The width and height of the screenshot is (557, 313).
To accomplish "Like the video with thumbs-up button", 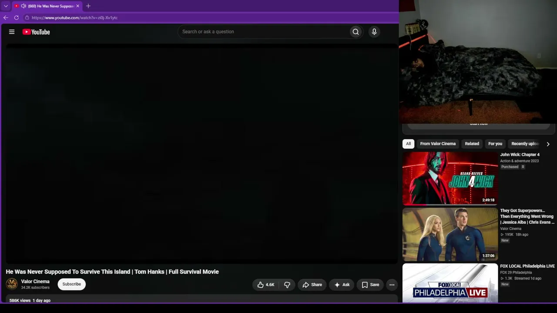I will click(265, 285).
